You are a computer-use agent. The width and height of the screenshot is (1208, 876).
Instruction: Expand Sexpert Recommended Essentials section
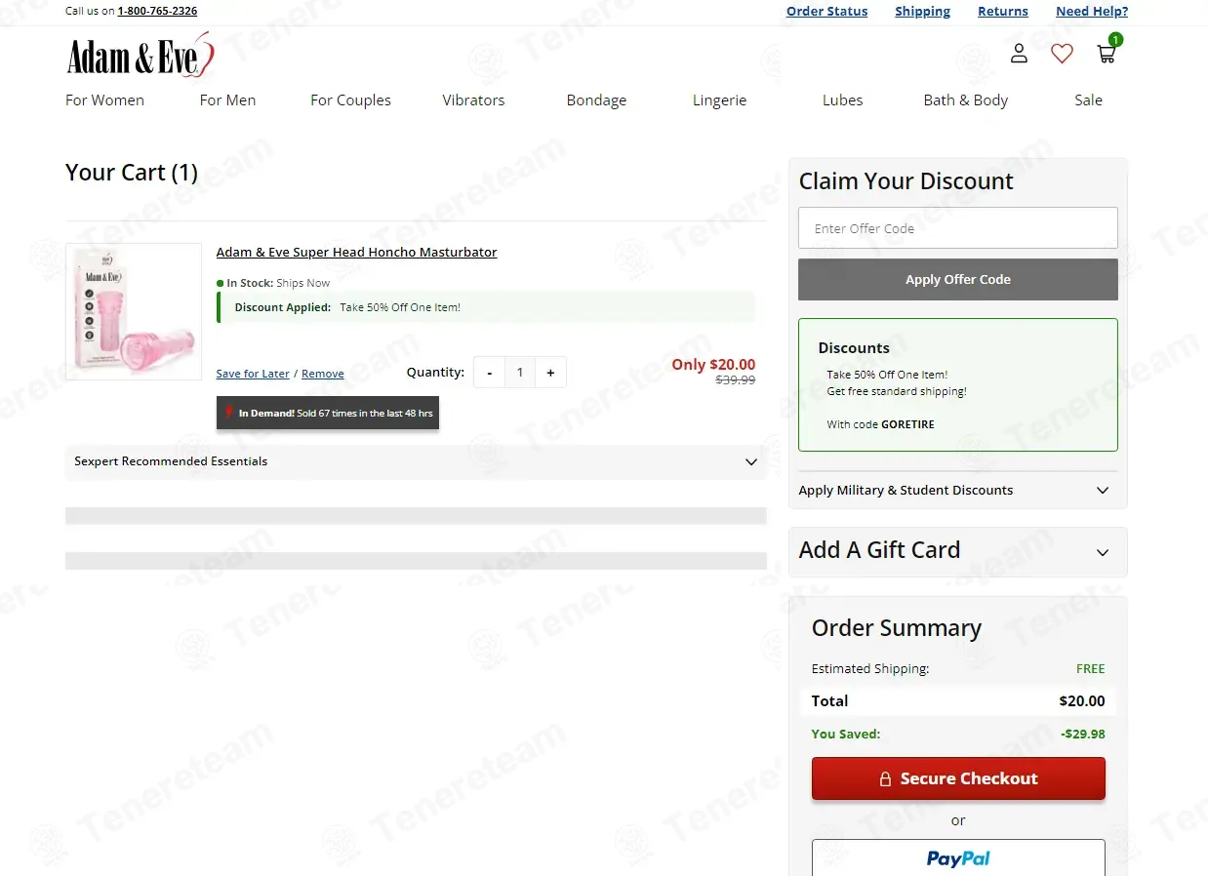(416, 461)
